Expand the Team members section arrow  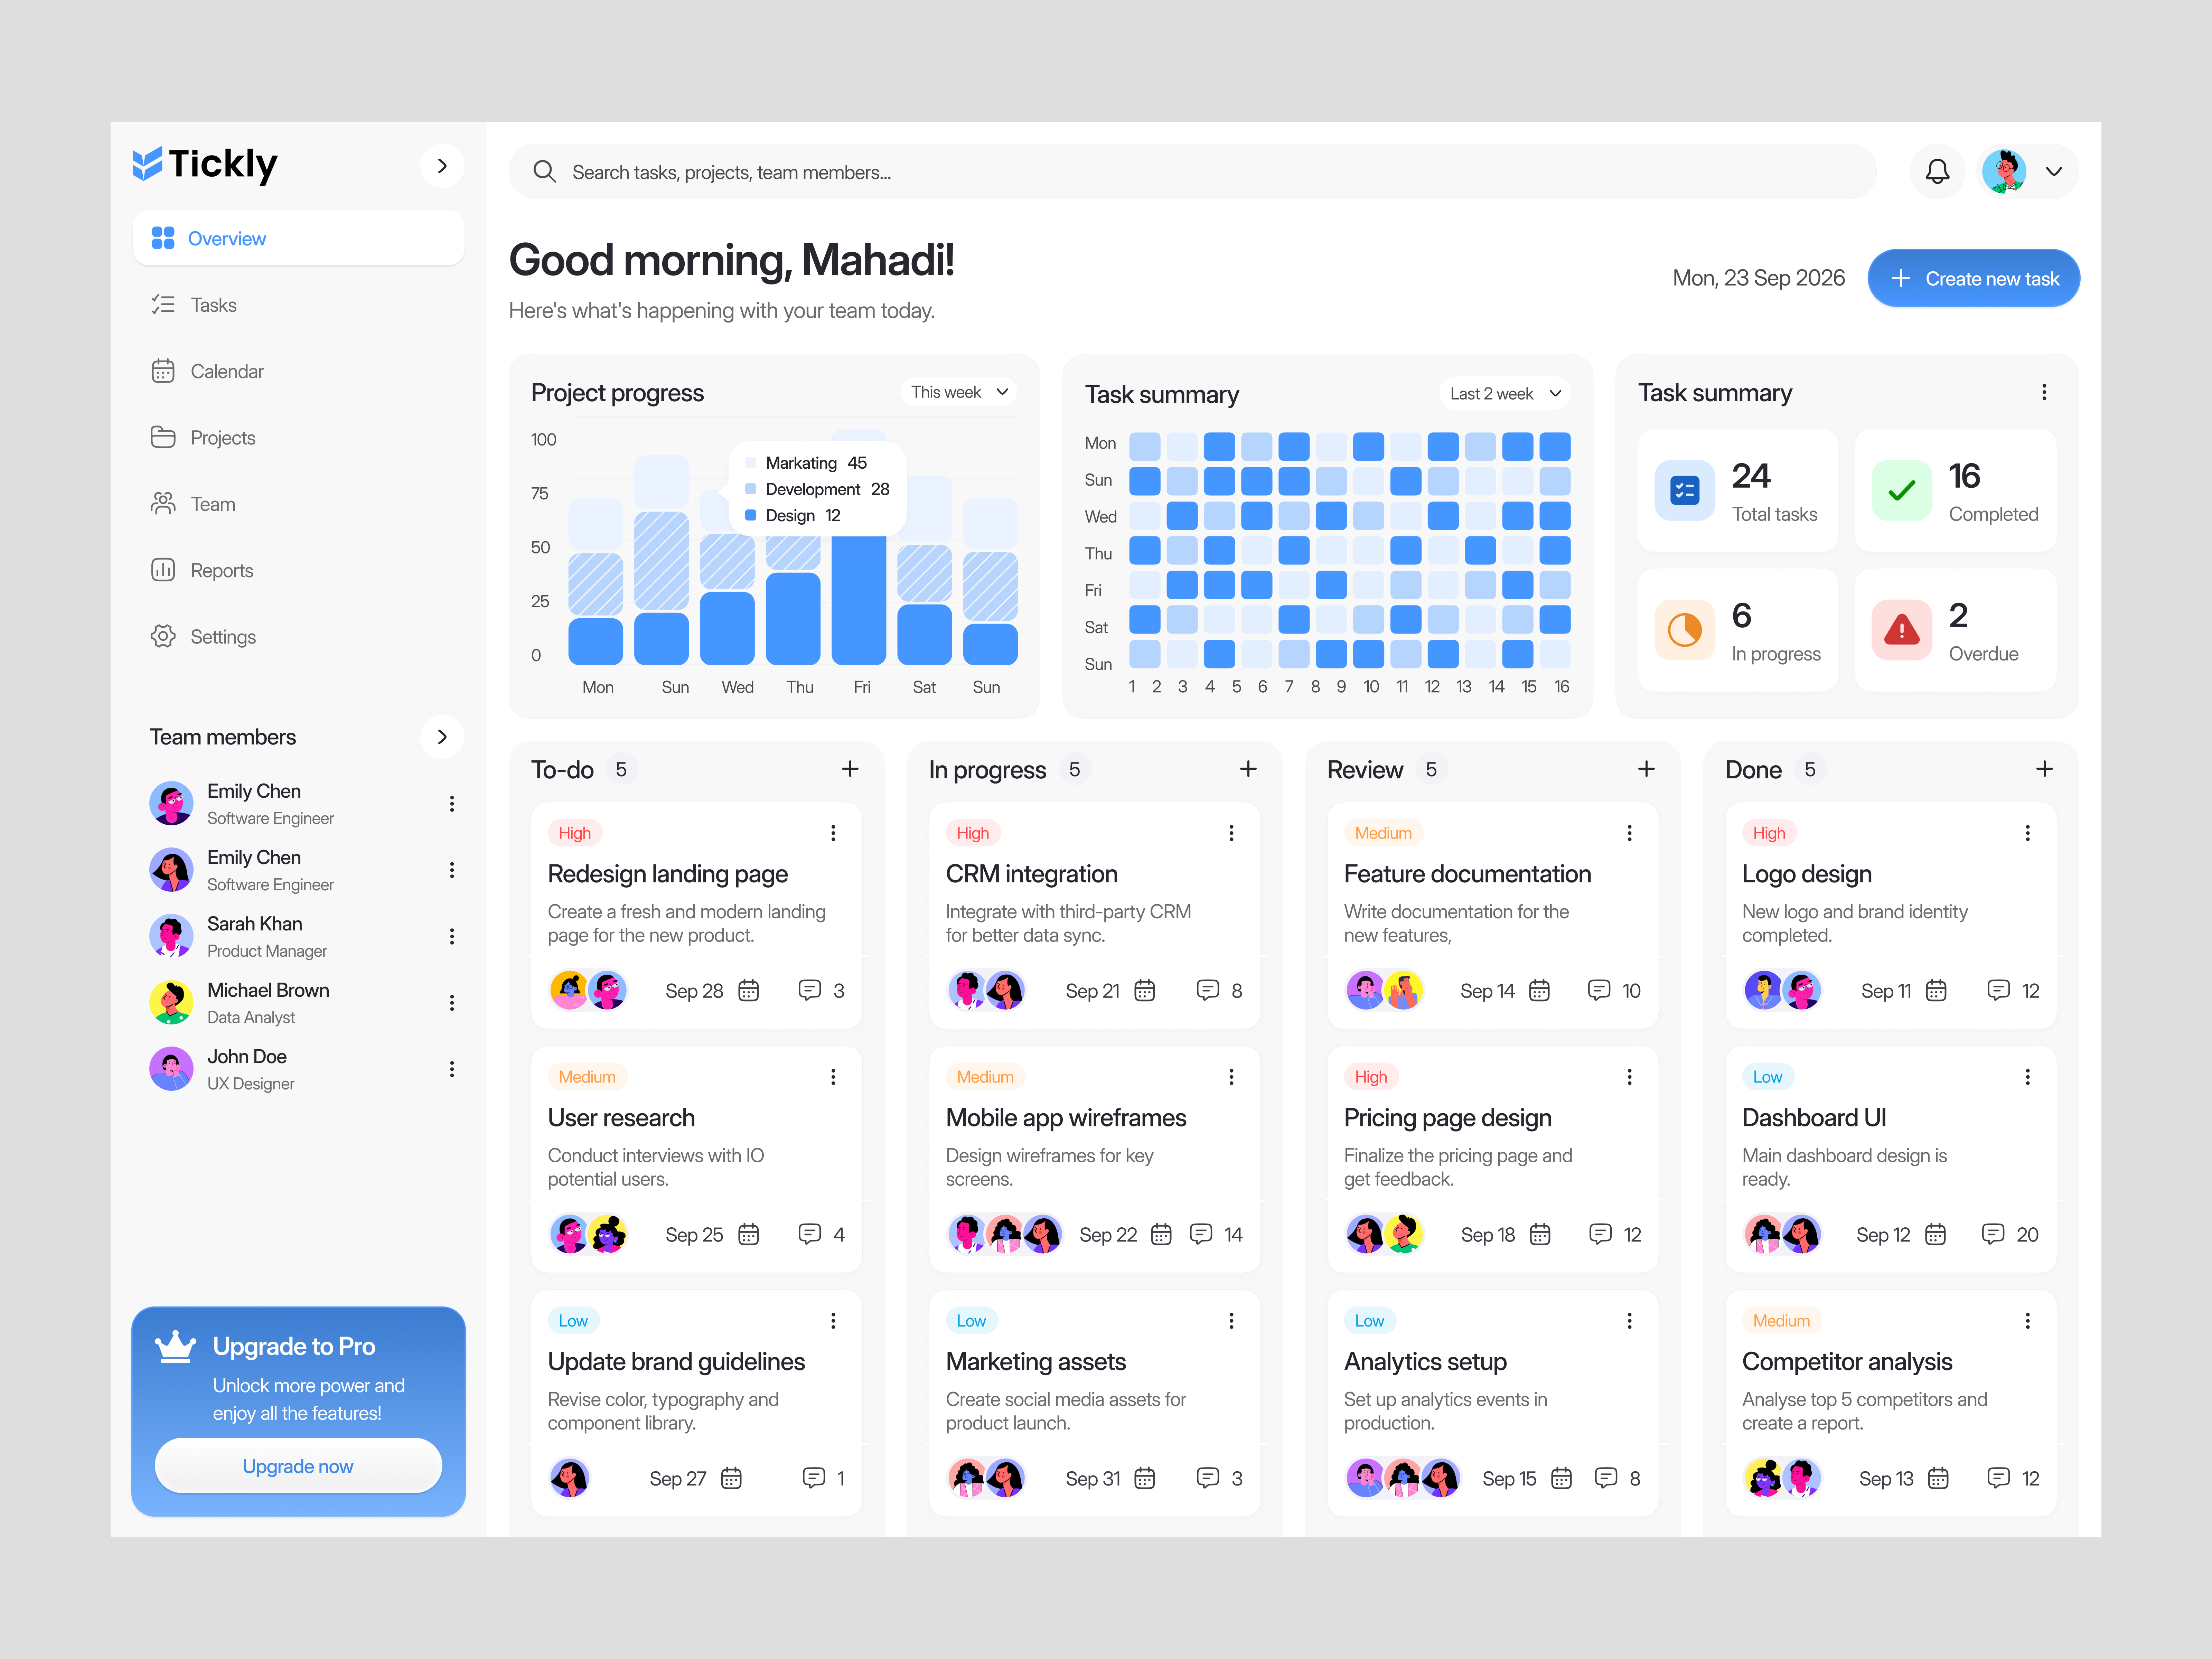pyautogui.click(x=442, y=737)
